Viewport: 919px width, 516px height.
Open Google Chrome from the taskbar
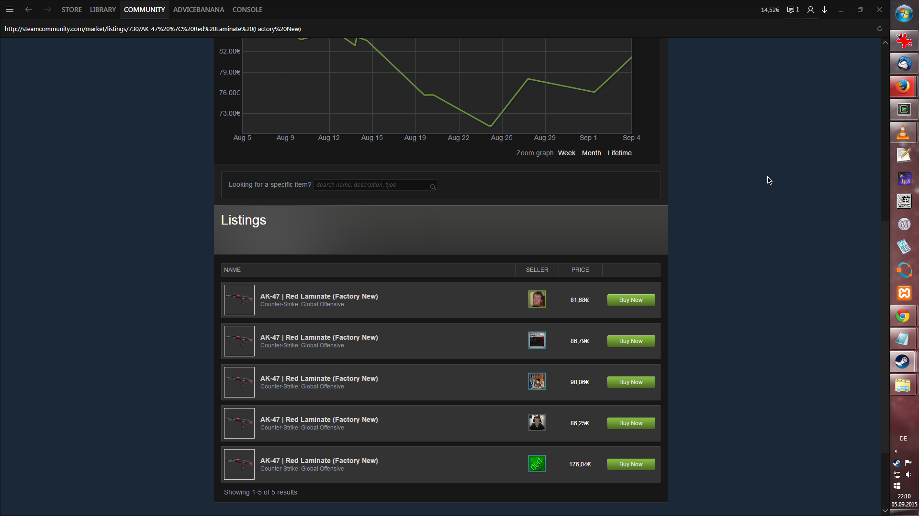[903, 316]
